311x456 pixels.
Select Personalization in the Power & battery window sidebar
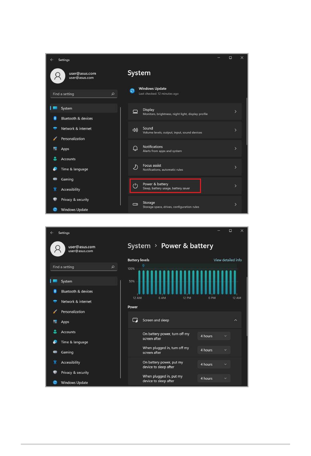click(x=73, y=312)
